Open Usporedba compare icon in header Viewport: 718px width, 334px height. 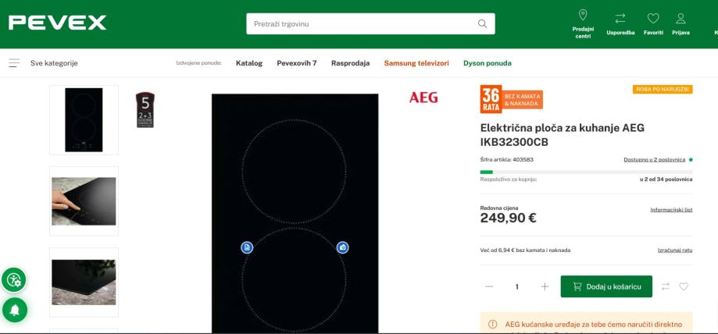pos(620,18)
